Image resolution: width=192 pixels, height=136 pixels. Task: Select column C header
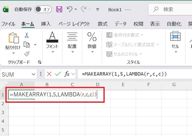click(x=72, y=84)
